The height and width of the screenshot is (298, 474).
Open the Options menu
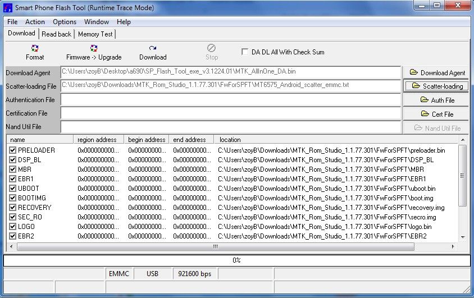coord(65,22)
